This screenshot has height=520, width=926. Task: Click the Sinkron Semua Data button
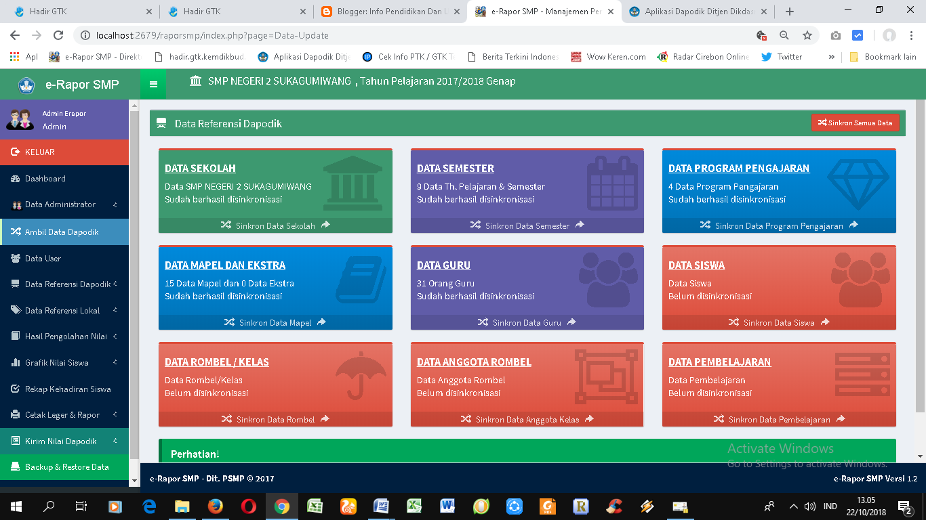pos(855,123)
